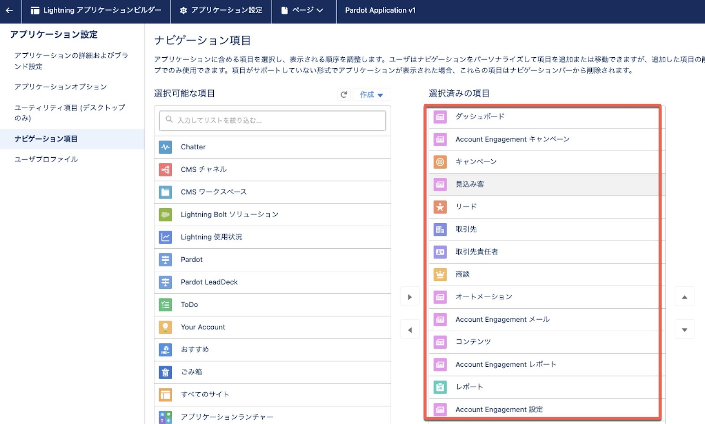This screenshot has height=424, width=705.
Task: Open アプリケーション設定 in top bar
Action: point(221,11)
